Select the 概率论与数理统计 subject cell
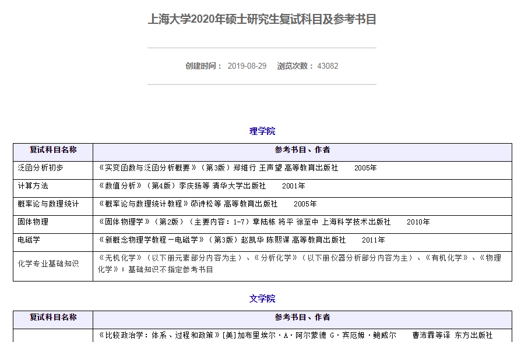This screenshot has width=528, height=342. coord(48,204)
